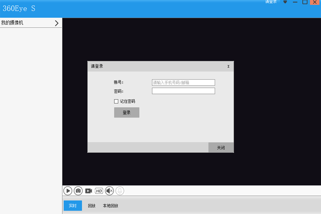Viewport: 321px width, 214px height.
Task: Expand the 我的摄像机 camera list chevron
Action: click(57, 23)
